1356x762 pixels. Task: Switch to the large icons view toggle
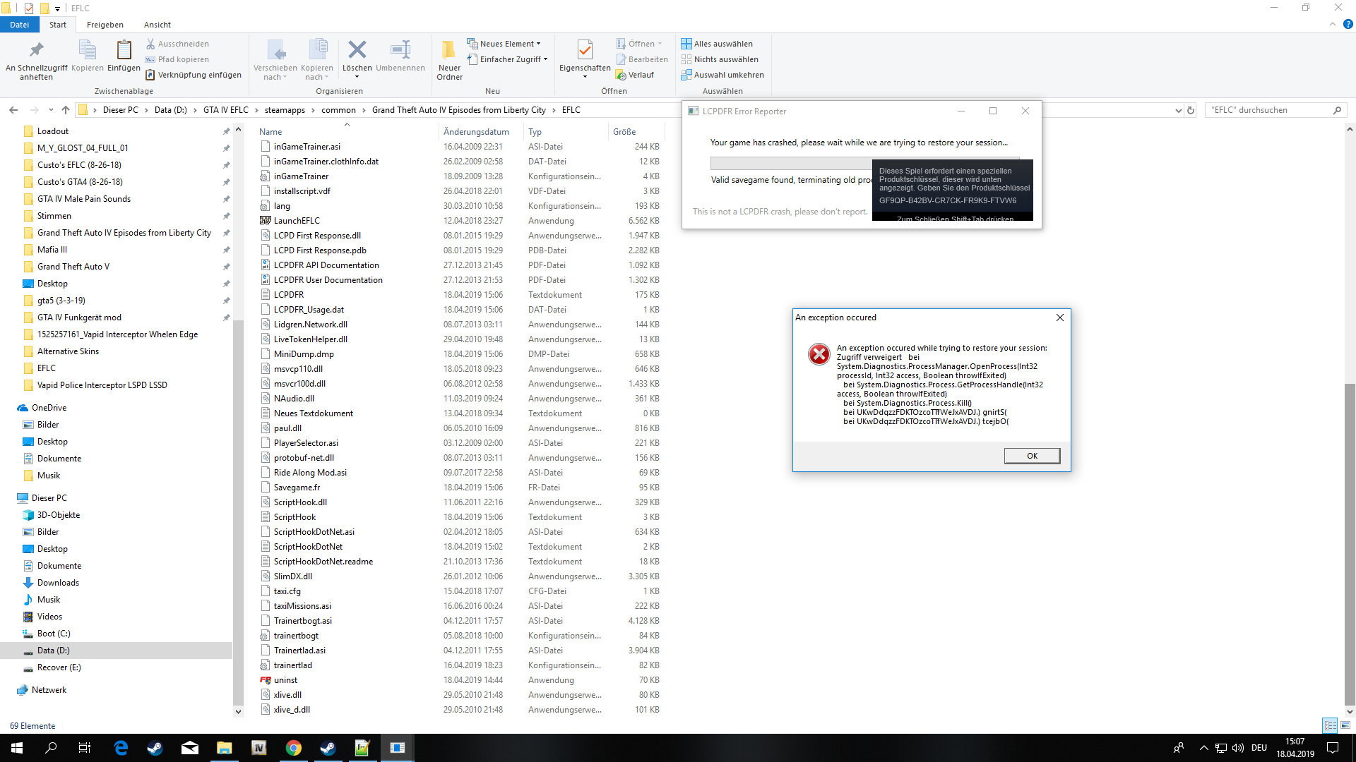(x=1345, y=725)
